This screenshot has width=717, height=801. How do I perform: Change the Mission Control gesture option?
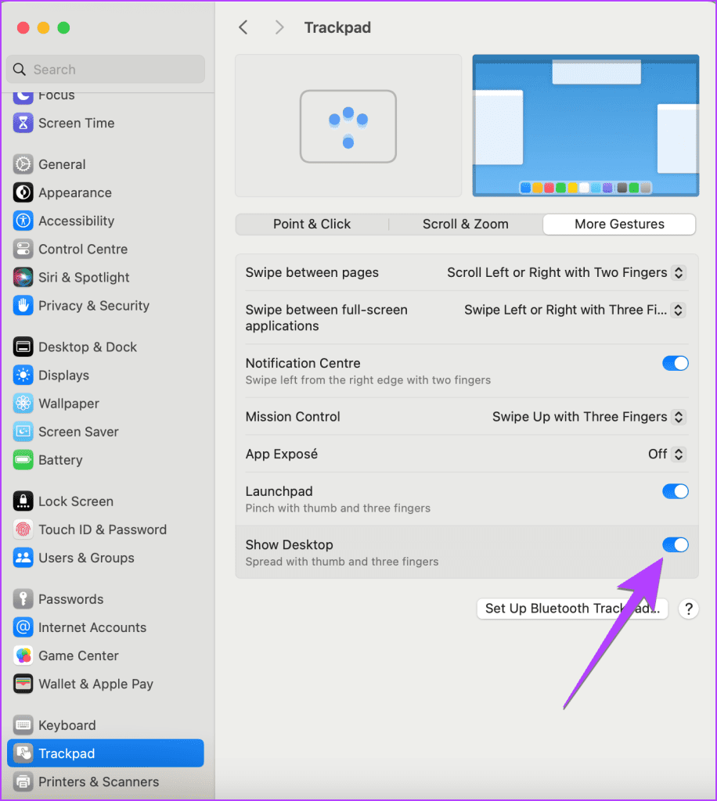click(678, 417)
